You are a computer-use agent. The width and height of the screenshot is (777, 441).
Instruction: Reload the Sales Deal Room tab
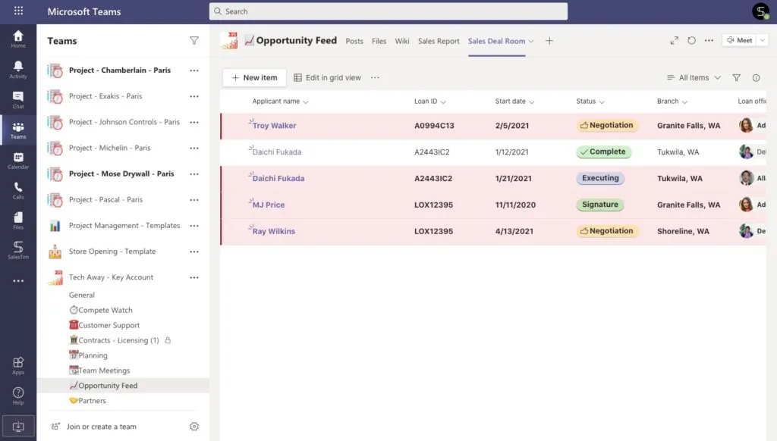(x=692, y=41)
